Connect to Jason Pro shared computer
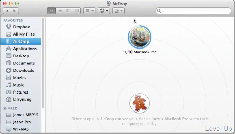This screenshot has width=235, height=134. click(20, 122)
